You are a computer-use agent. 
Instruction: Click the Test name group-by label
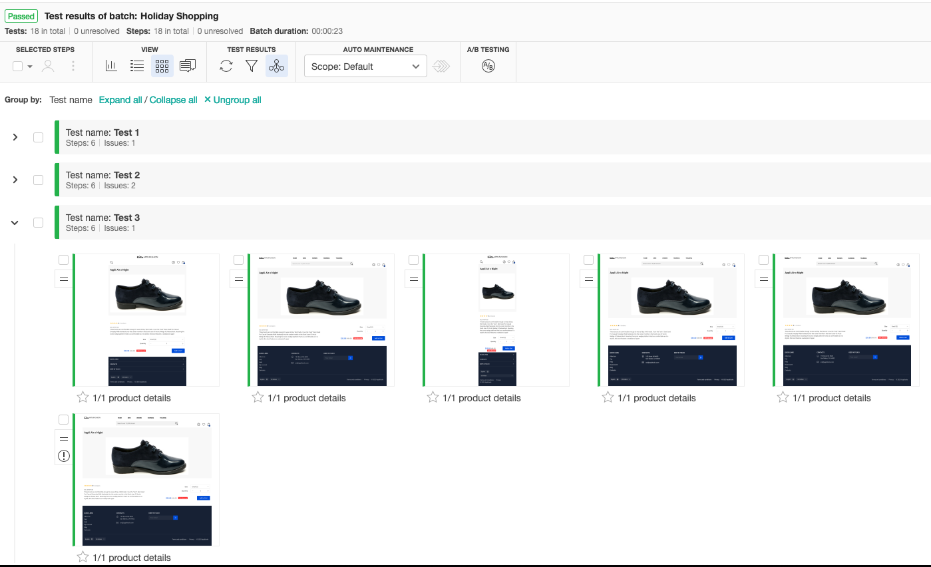click(x=71, y=100)
